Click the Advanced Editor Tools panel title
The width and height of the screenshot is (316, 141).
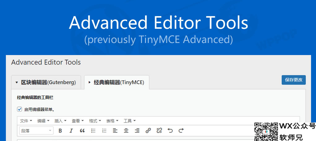click(46, 62)
